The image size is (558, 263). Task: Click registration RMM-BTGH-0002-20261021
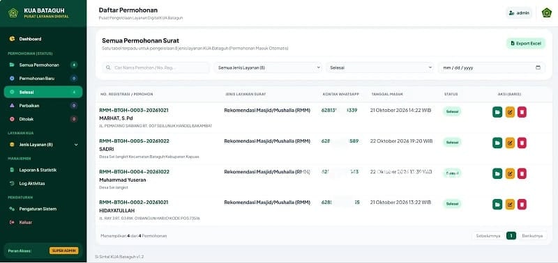tap(134, 202)
